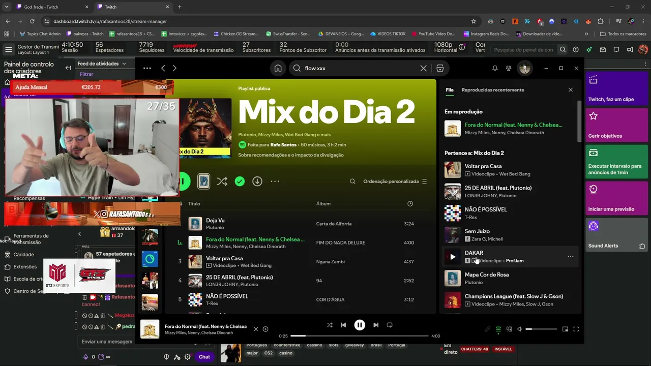Send message with the Chat button
Image resolution: width=651 pixels, height=366 pixels.
pyautogui.click(x=204, y=357)
